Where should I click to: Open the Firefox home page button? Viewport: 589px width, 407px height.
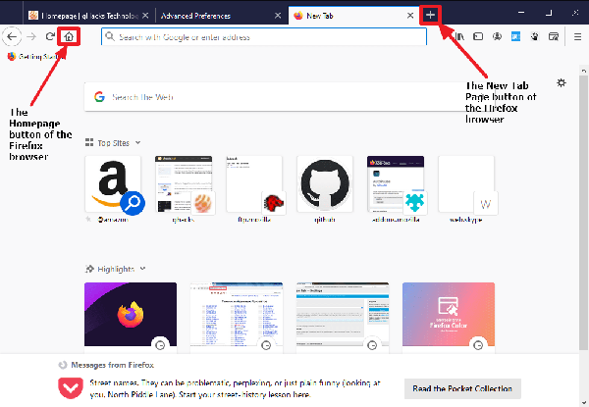69,36
